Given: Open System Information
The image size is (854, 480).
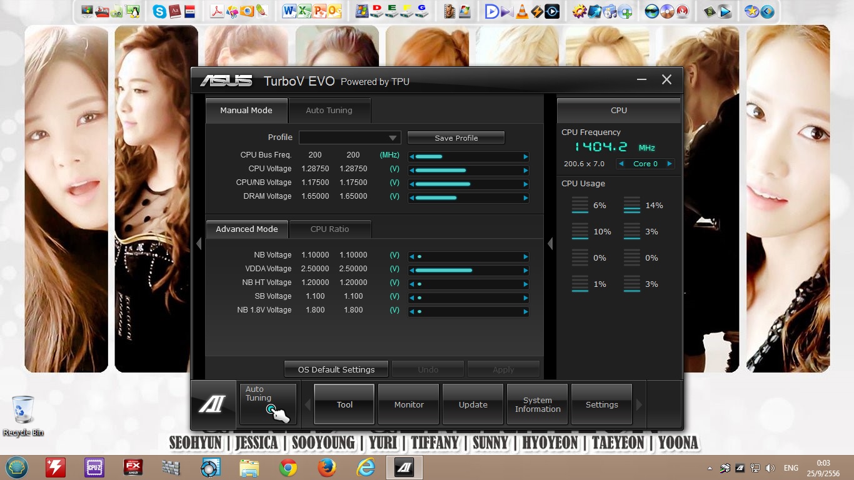Looking at the screenshot, I should pos(538,404).
